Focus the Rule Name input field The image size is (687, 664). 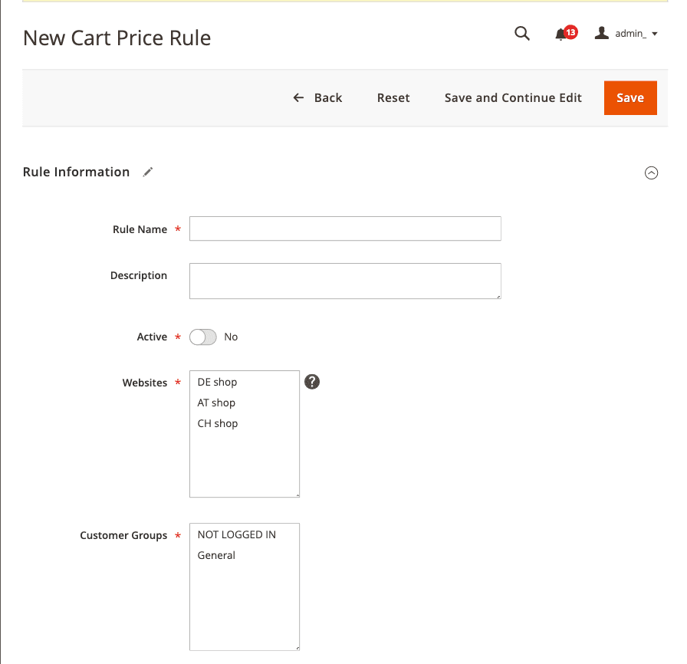(345, 228)
